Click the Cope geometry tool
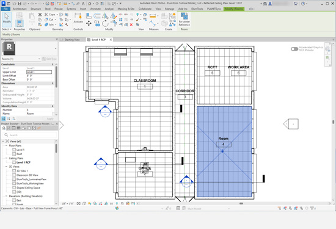Viewport: 336px width, 229px height. 50,15
